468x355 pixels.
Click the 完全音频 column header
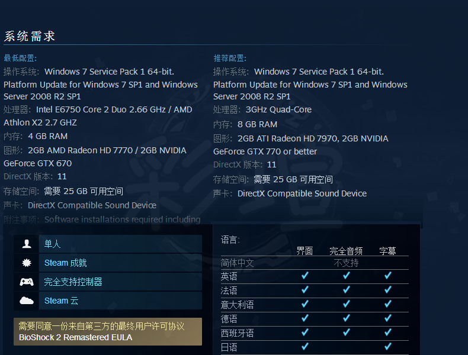[346, 251]
